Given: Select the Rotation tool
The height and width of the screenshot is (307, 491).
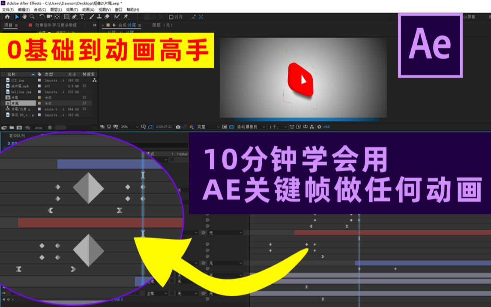Looking at the screenshot, I should (x=42, y=17).
